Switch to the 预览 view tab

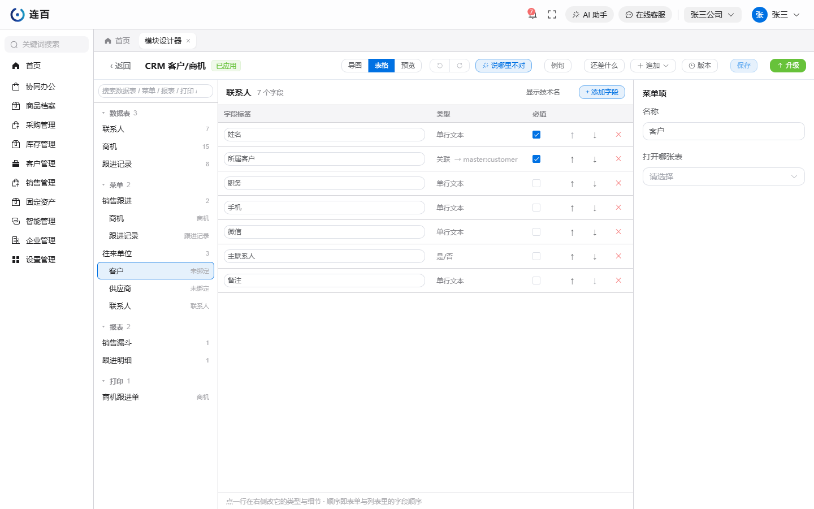(408, 66)
